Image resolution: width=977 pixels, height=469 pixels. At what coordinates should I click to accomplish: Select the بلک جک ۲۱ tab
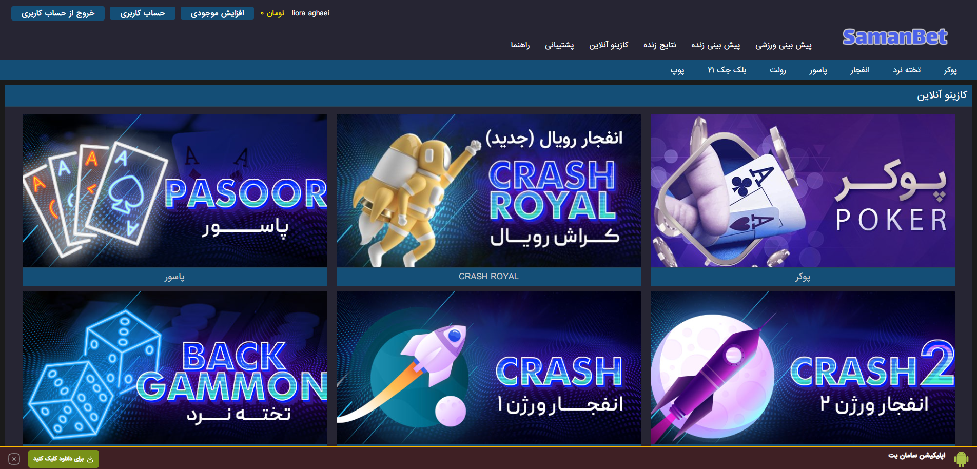point(727,70)
